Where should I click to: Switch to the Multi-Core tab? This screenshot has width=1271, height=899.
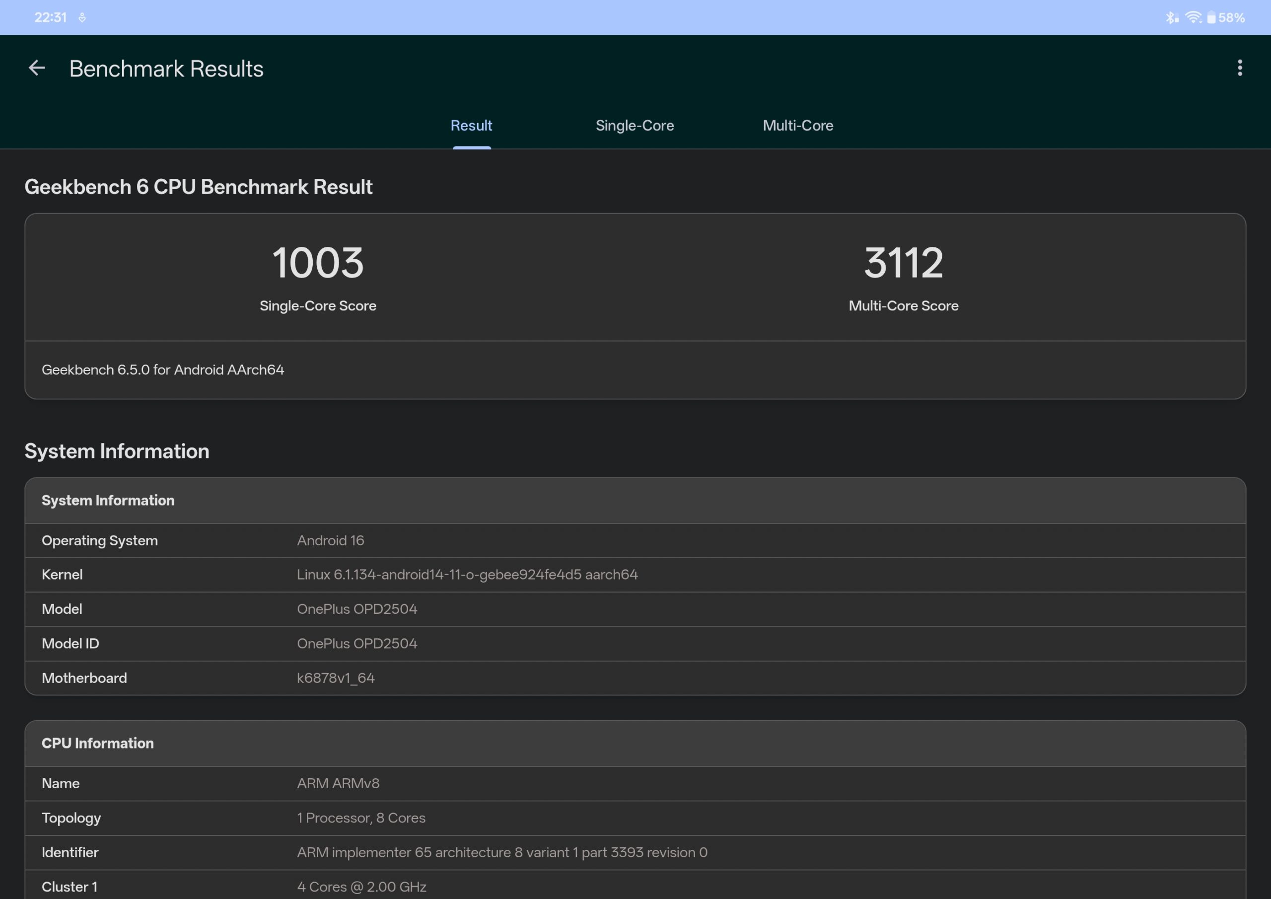(798, 126)
